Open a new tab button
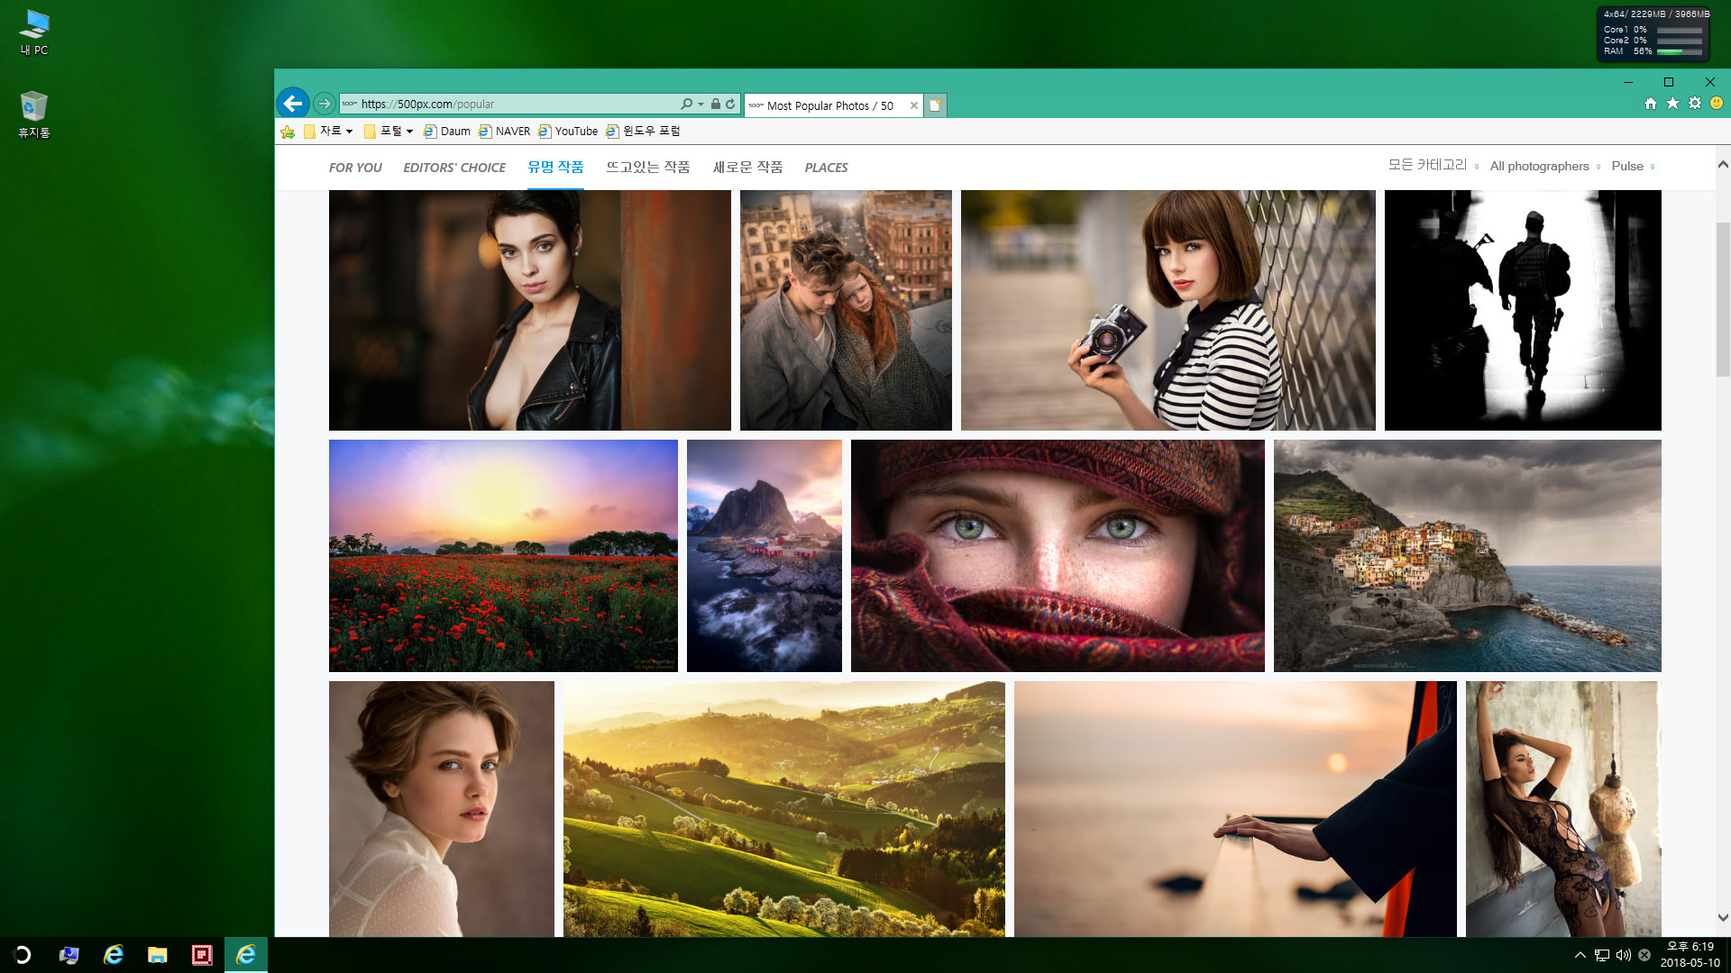The image size is (1731, 973). pyautogui.click(x=935, y=105)
